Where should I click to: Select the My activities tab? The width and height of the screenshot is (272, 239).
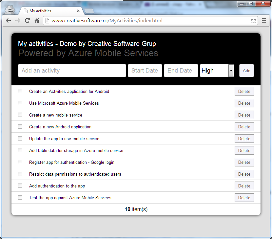(x=49, y=11)
